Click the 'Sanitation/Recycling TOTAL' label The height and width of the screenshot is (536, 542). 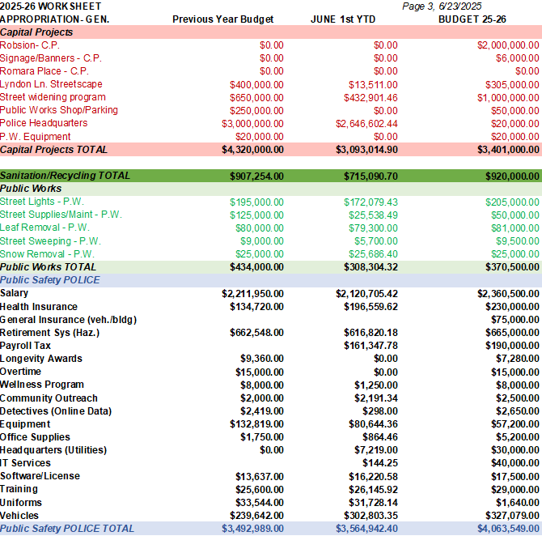(x=65, y=176)
